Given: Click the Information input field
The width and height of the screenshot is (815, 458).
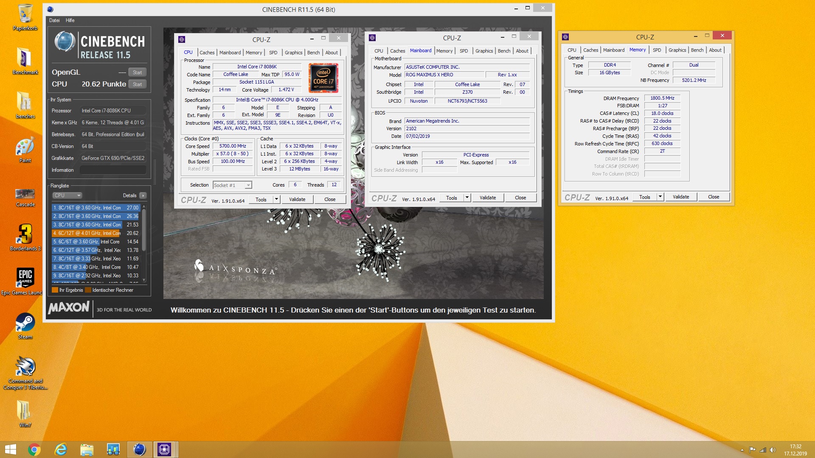Looking at the screenshot, I should pos(113,170).
